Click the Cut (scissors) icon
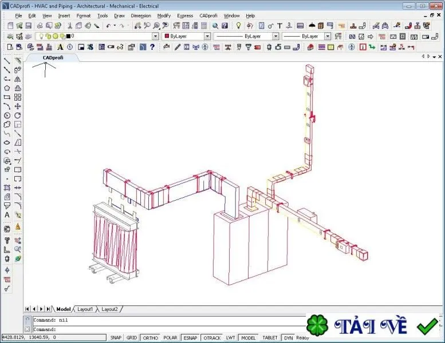 point(69,26)
